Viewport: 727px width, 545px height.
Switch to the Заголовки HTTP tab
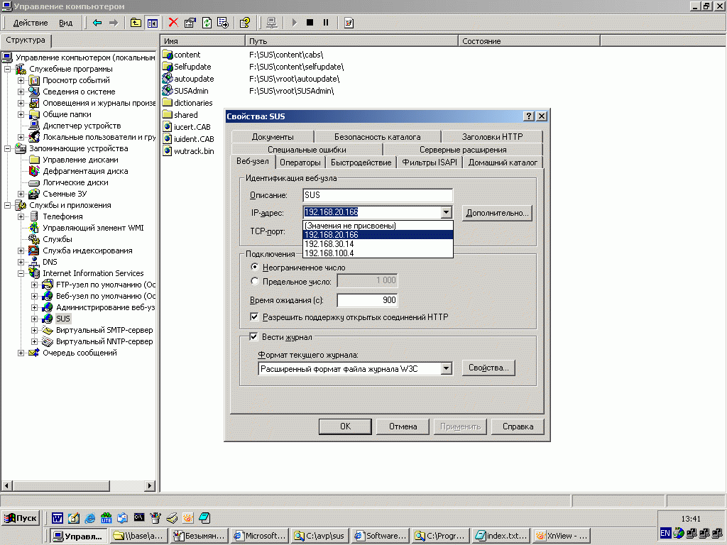point(492,137)
